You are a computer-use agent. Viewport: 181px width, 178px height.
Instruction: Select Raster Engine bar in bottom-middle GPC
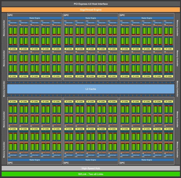(91, 160)
